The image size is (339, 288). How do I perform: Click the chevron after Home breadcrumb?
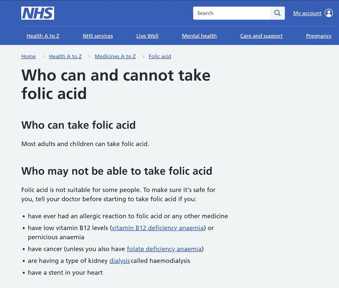coord(43,56)
